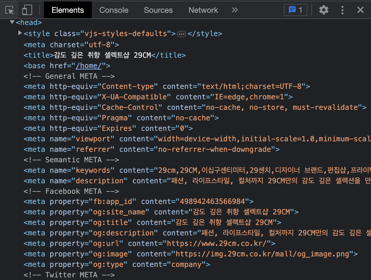Select the og:site_name meta row
Screen dimensions: 371x280
[x=161, y=212]
